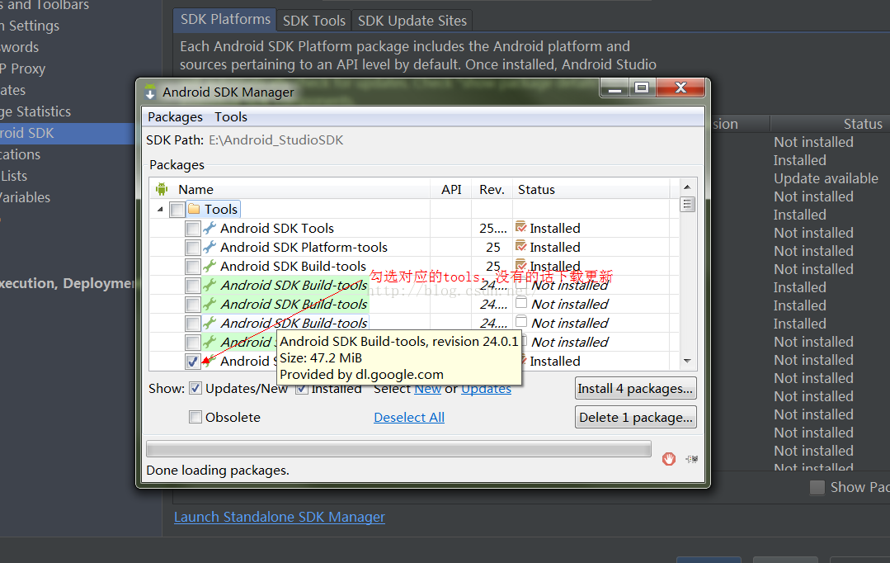
Task: Tick the Tools folder checkbox
Action: (177, 210)
